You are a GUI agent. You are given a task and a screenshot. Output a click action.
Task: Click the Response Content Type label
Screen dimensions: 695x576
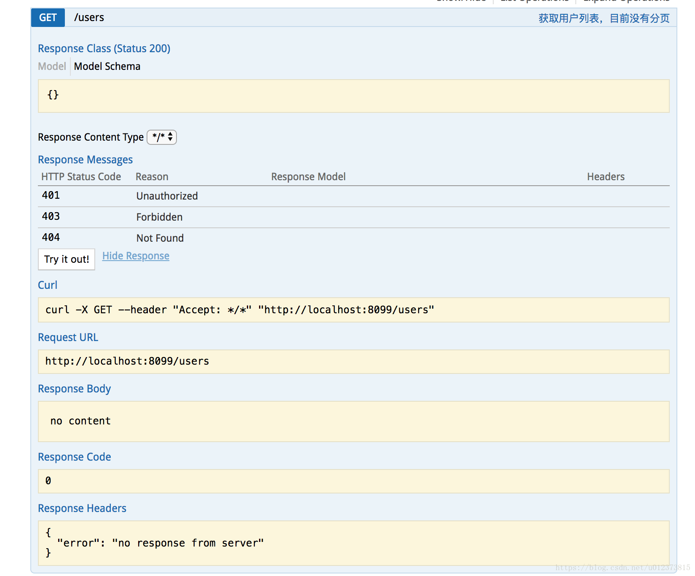pyautogui.click(x=91, y=137)
